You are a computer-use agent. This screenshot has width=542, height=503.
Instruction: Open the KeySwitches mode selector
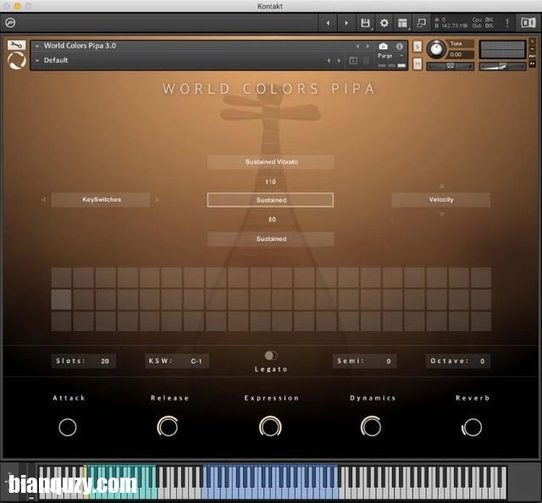101,200
